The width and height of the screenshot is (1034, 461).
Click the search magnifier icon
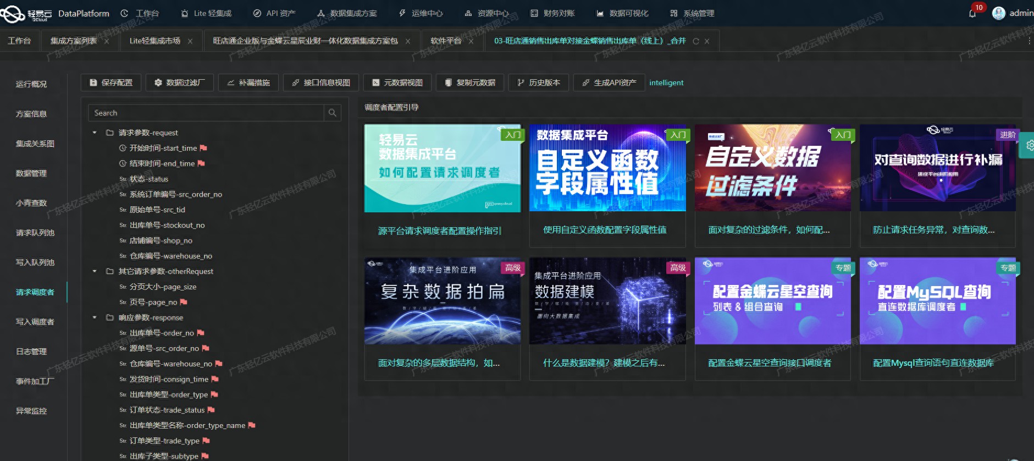(332, 113)
